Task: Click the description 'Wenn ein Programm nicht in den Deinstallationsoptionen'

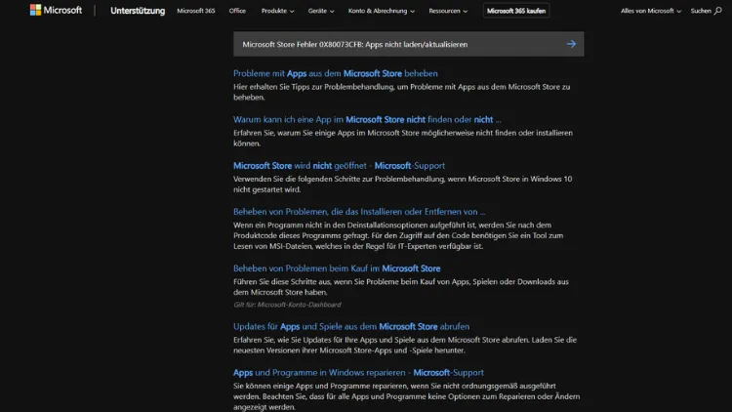Action: pos(398,235)
